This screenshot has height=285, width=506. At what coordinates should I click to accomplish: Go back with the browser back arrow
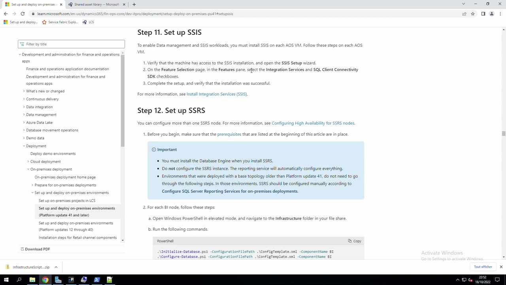[6, 13]
